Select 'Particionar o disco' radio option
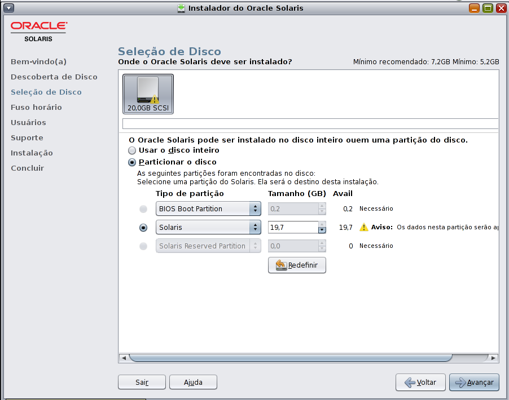Viewport: 509px width, 400px height. [132, 162]
